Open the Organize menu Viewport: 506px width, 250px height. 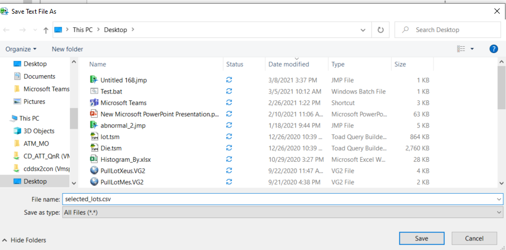click(21, 49)
